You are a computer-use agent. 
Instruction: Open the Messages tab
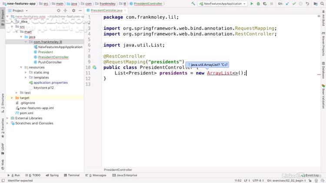(x=96, y=175)
